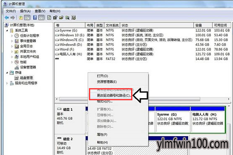The width and height of the screenshot is (233, 155).
Task: Click the Refresh toolbar icon
Action: tap(49, 18)
